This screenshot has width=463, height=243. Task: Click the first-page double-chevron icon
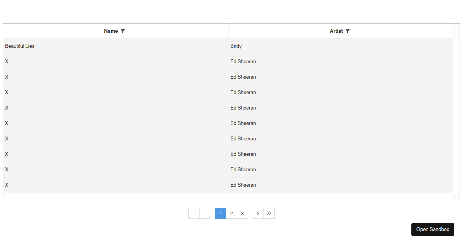click(194, 213)
